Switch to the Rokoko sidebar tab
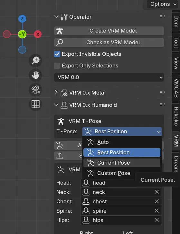180x234 pixels. tap(176, 116)
